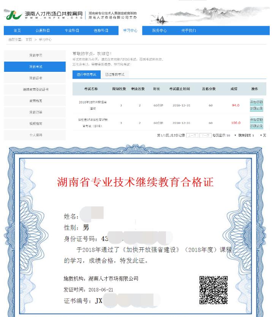
Task: Select the 学习中心 nav tab
Action: pyautogui.click(x=130, y=30)
